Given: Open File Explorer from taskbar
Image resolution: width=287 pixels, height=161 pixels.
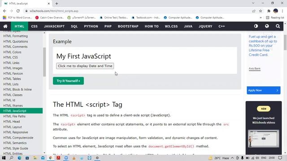Looking at the screenshot, I should (35, 158).
